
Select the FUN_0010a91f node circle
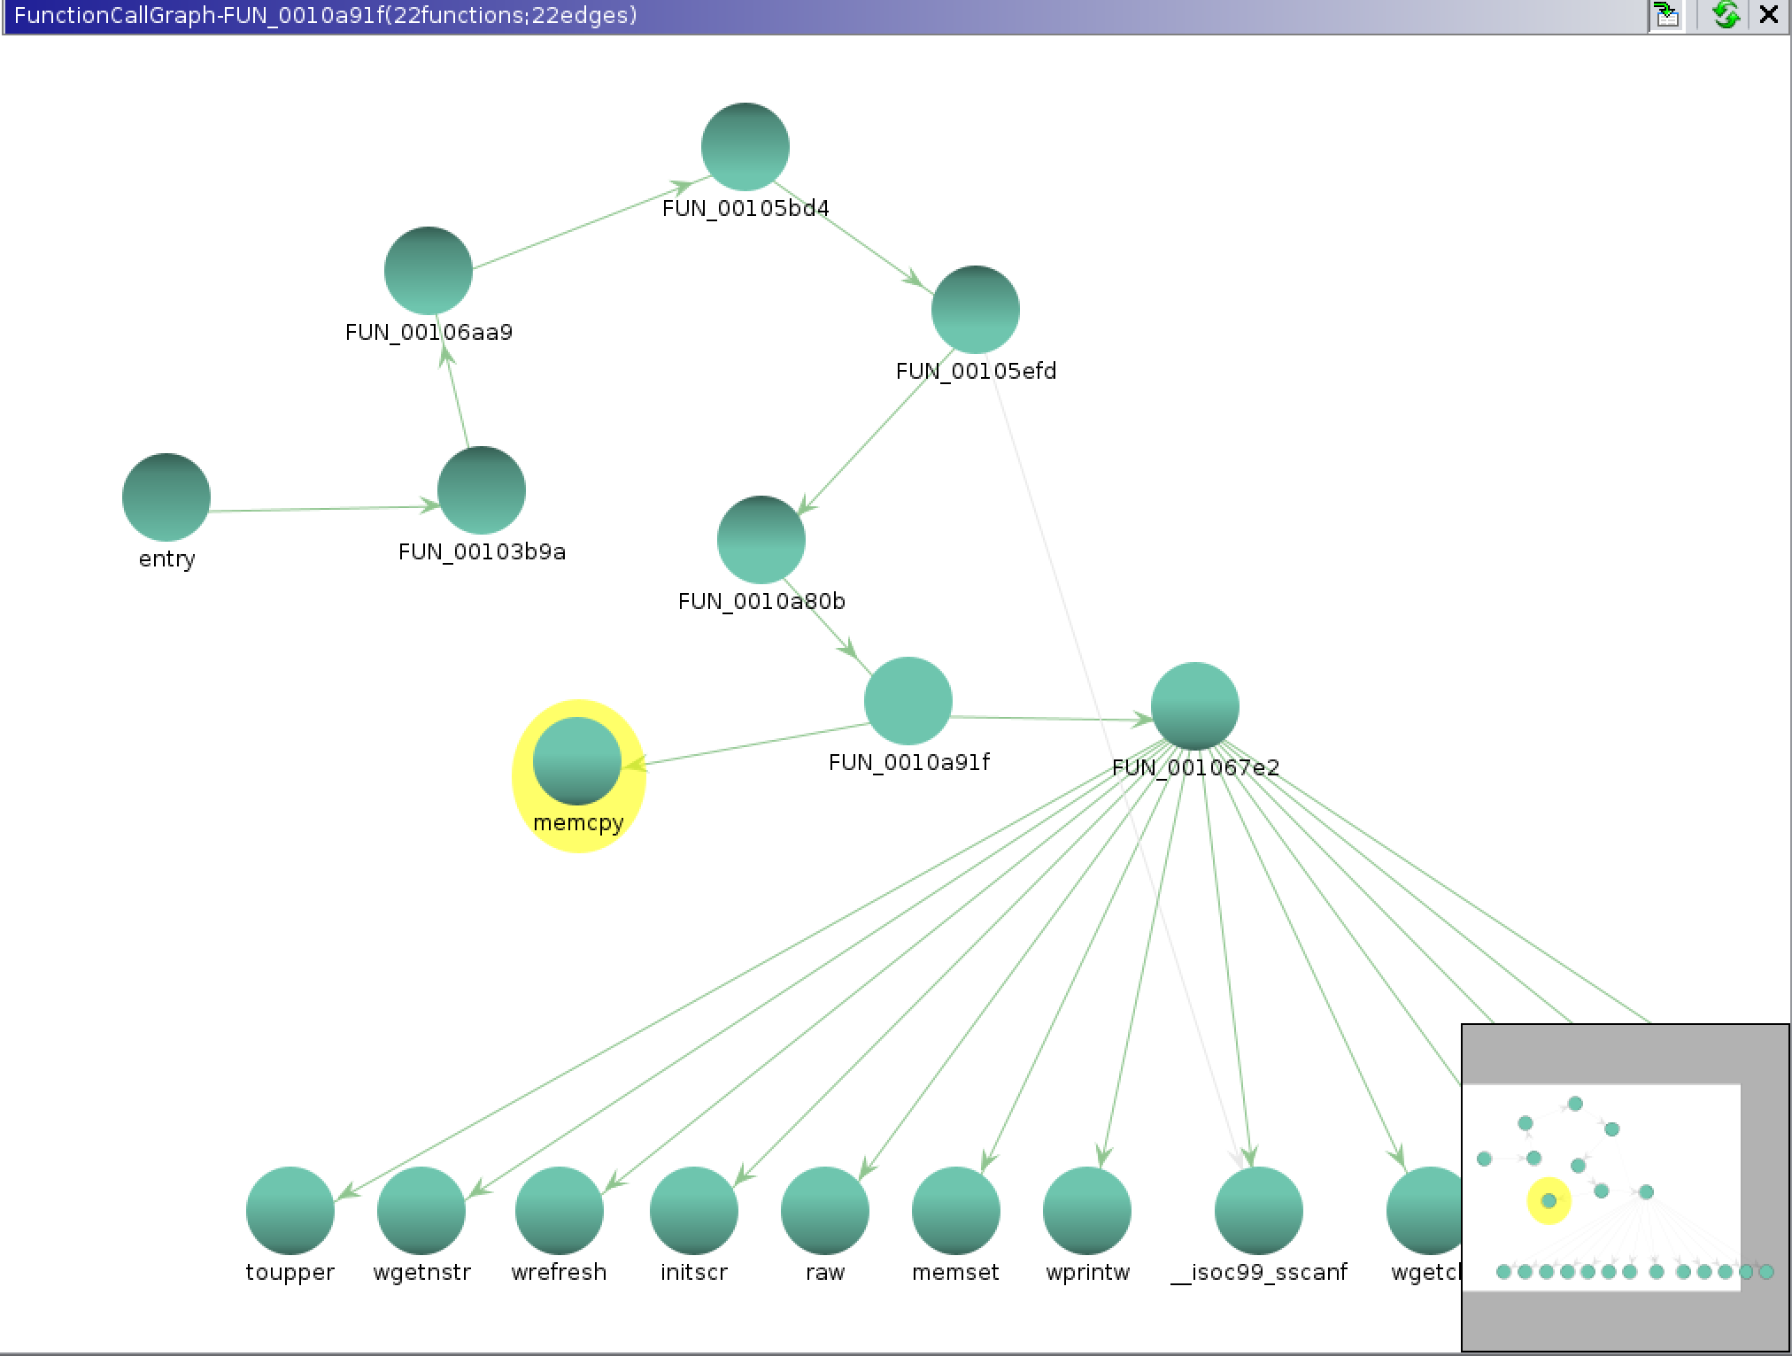point(908,701)
